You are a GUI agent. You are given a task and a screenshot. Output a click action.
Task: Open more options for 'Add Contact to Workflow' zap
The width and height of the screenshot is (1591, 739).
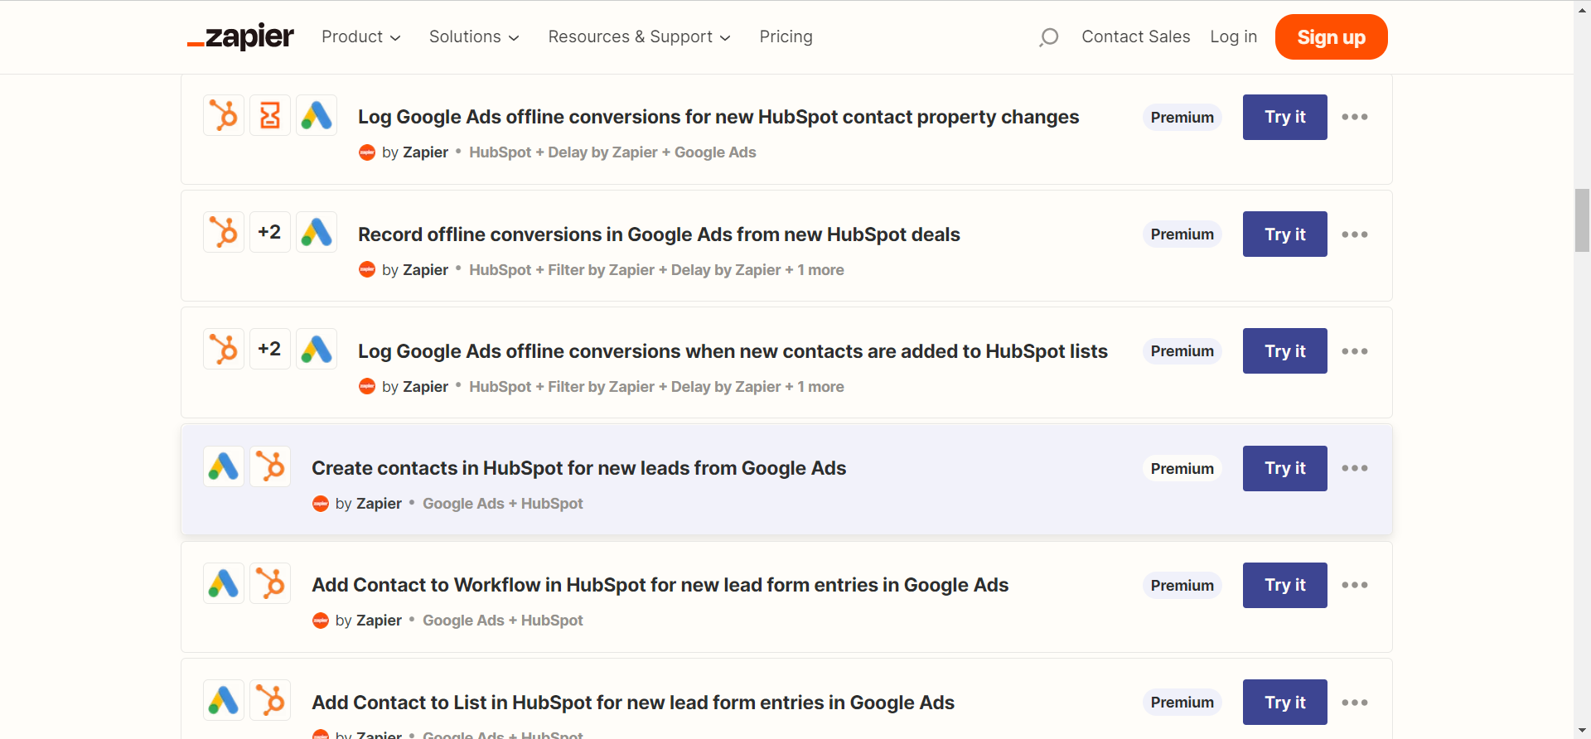[x=1355, y=585]
